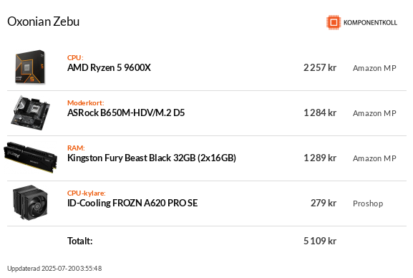Click the 5 109 kr total price
This screenshot has height=278, width=413.
[320, 241]
